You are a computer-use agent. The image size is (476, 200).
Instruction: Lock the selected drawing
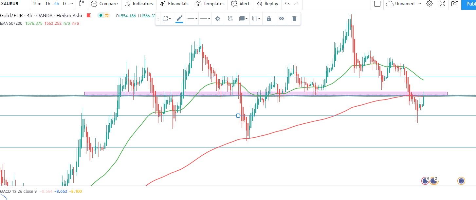pos(269,19)
